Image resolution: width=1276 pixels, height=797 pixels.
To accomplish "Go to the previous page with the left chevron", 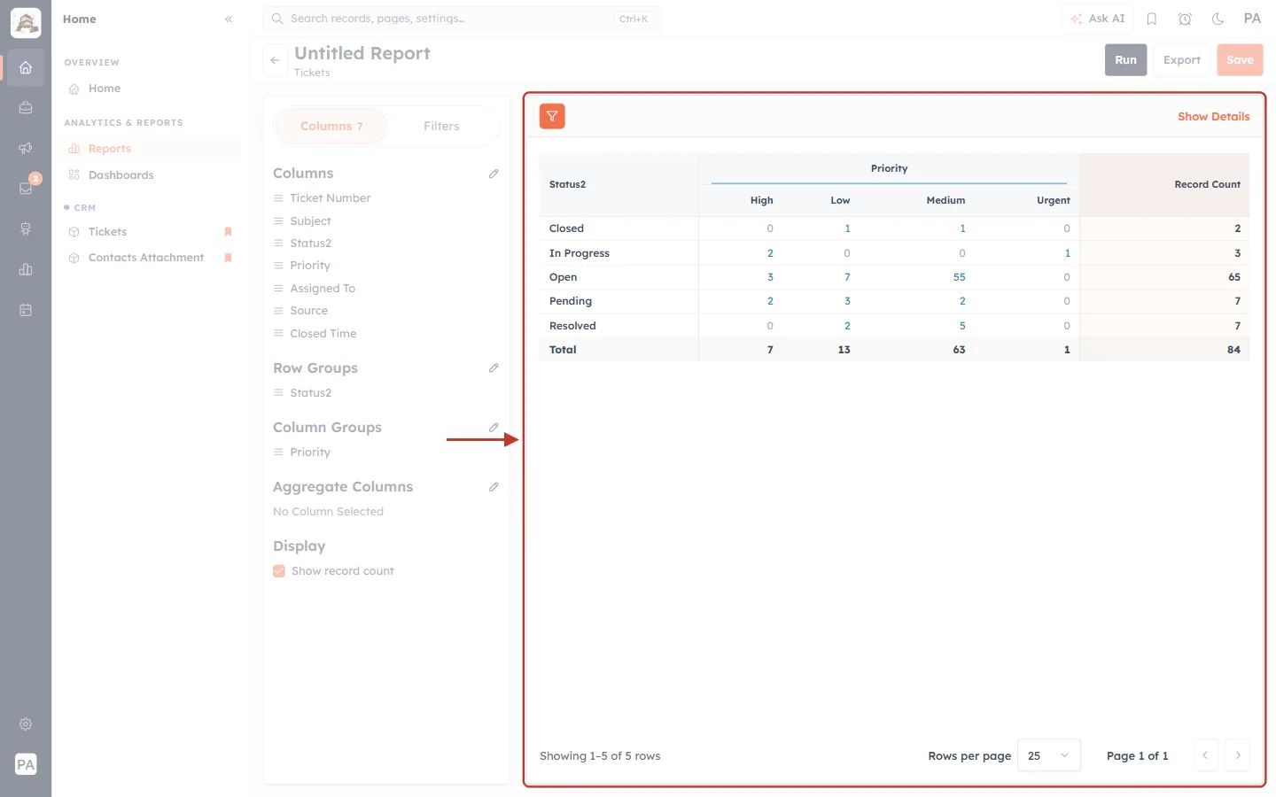I will (1205, 755).
